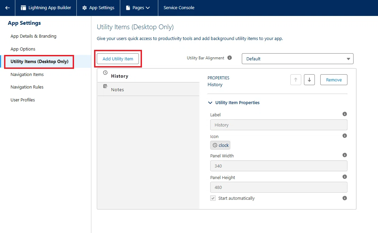Open User Profiles settings
The image size is (378, 233).
[x=23, y=100]
